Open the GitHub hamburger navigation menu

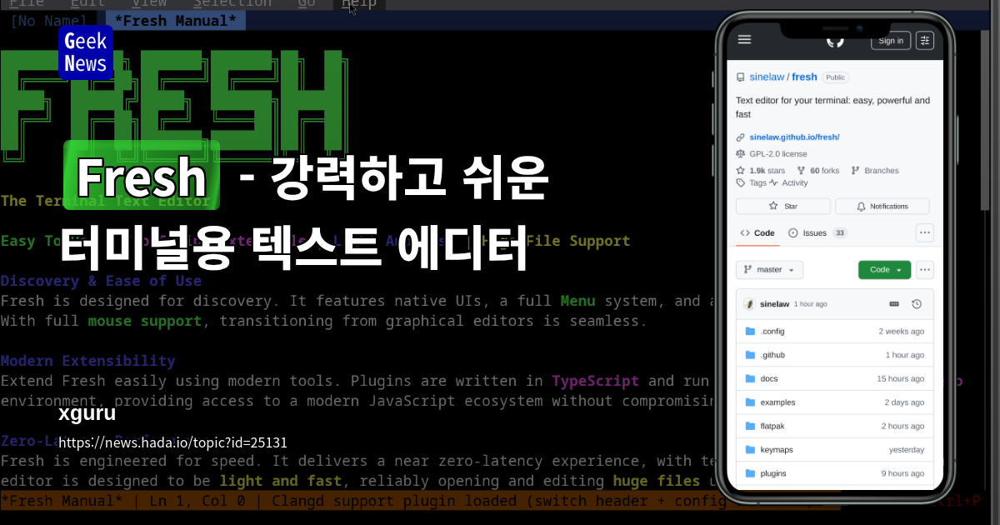pos(744,40)
